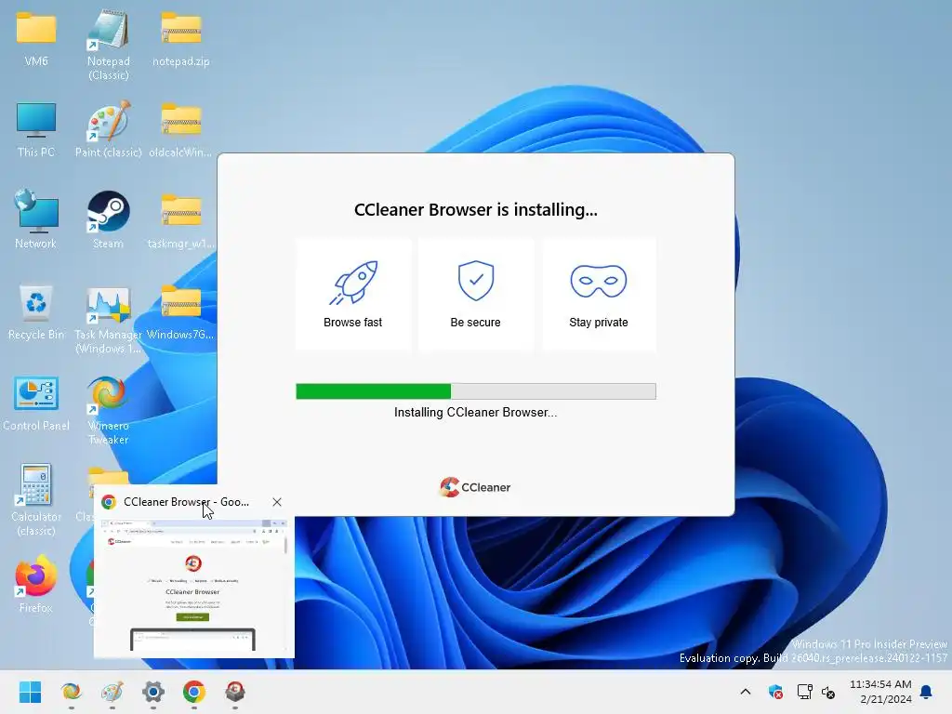Switch to CCleaner installer taskbar icon
The width and height of the screenshot is (952, 714).
pos(235,692)
